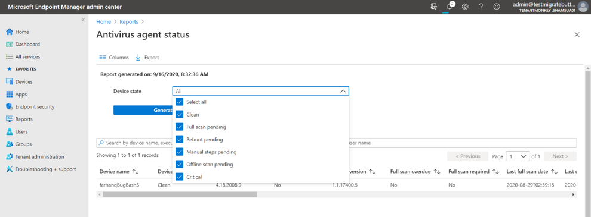
Task: Uncheck the Reboot pending checkbox
Action: (x=180, y=139)
